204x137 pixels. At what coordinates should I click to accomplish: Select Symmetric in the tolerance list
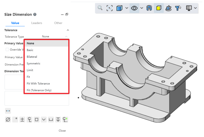(33, 63)
